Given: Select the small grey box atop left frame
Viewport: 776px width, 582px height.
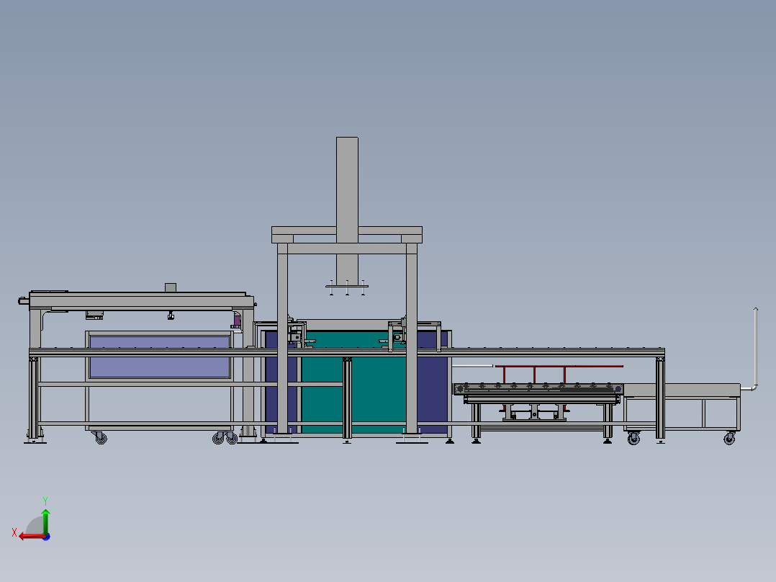Looking at the screenshot, I should pos(170,288).
